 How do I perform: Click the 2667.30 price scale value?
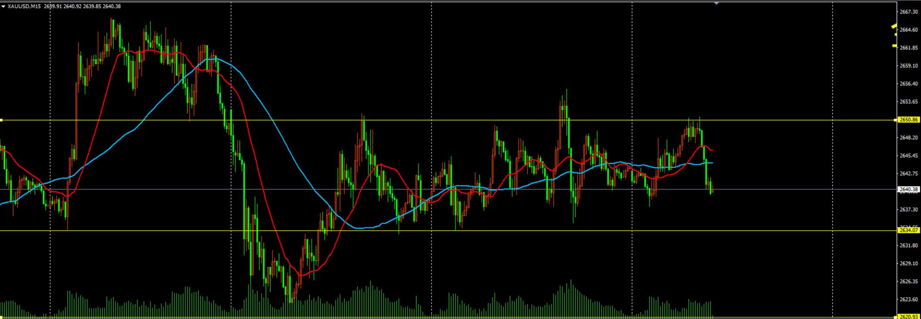909,12
